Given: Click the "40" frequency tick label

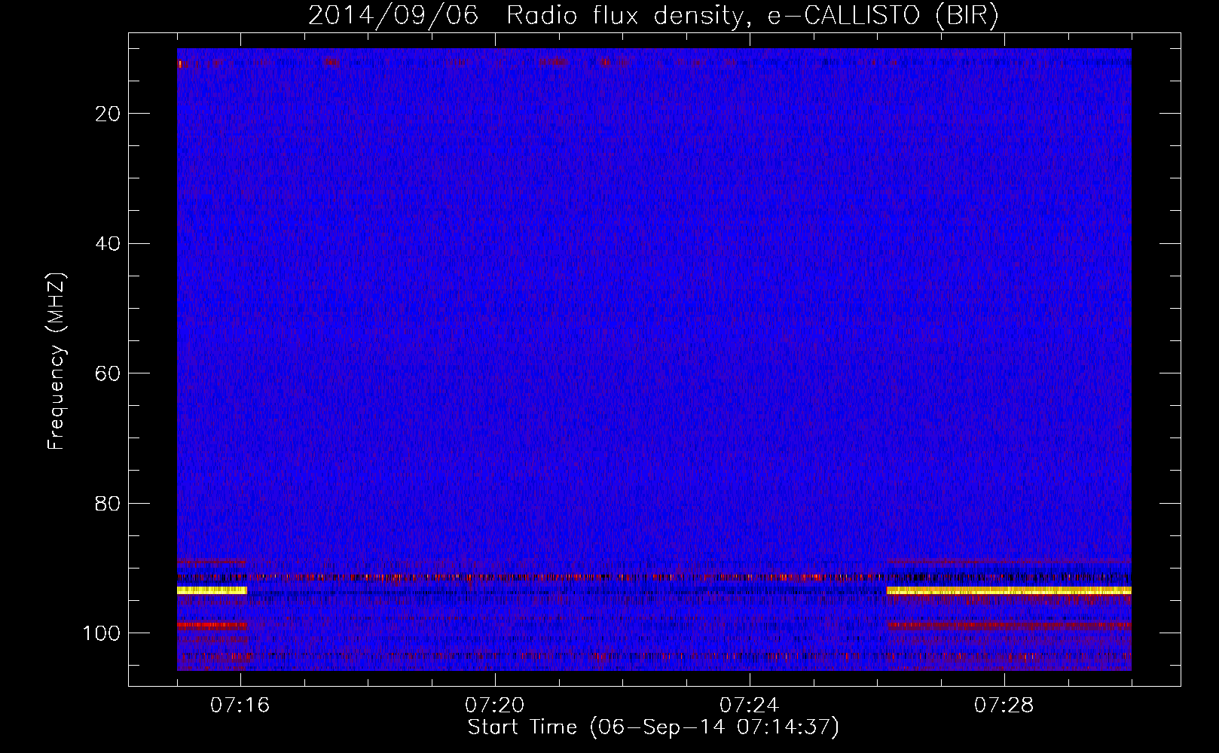Looking at the screenshot, I should click(x=108, y=244).
